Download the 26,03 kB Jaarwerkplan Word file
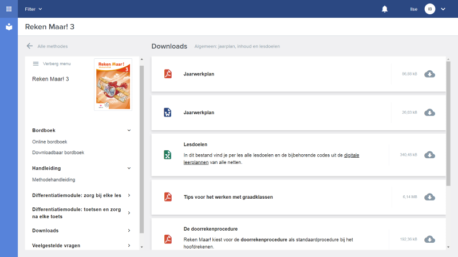Screen dimensions: 458x257 click(429, 113)
